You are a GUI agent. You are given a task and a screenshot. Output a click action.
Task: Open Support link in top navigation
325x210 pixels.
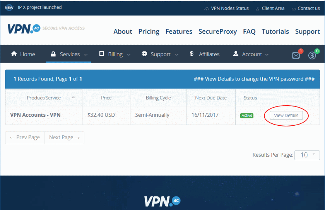click(307, 32)
